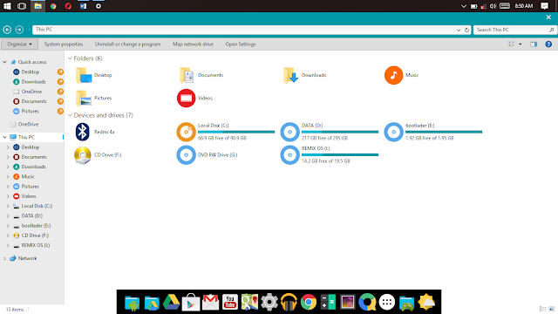This screenshot has width=558, height=314.
Task: Show hidden system tray icons chevron
Action: (x=464, y=6)
